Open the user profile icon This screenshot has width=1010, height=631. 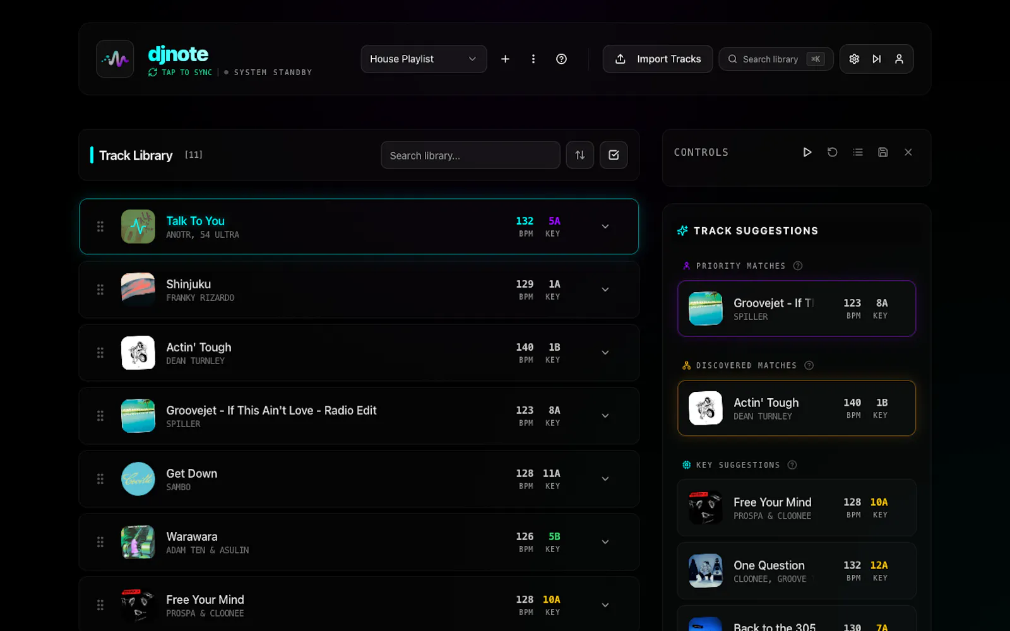click(899, 59)
